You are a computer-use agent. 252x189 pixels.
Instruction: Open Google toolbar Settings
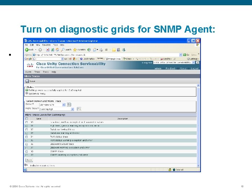coord(193,59)
